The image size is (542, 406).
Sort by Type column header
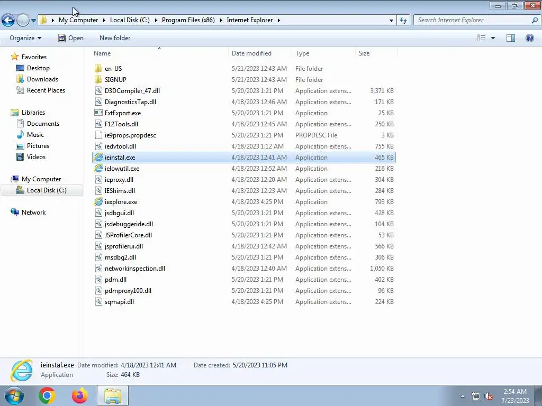pos(302,53)
